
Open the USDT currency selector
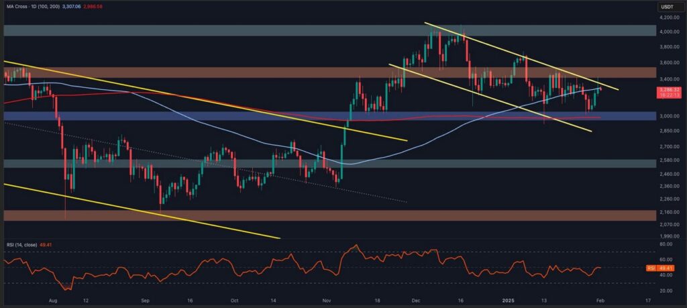pos(666,6)
